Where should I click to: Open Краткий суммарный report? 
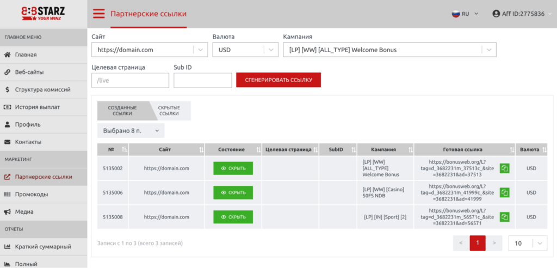click(x=44, y=246)
